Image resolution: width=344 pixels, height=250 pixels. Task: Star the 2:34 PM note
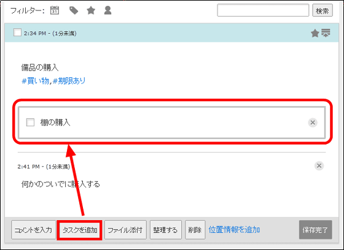tap(315, 33)
